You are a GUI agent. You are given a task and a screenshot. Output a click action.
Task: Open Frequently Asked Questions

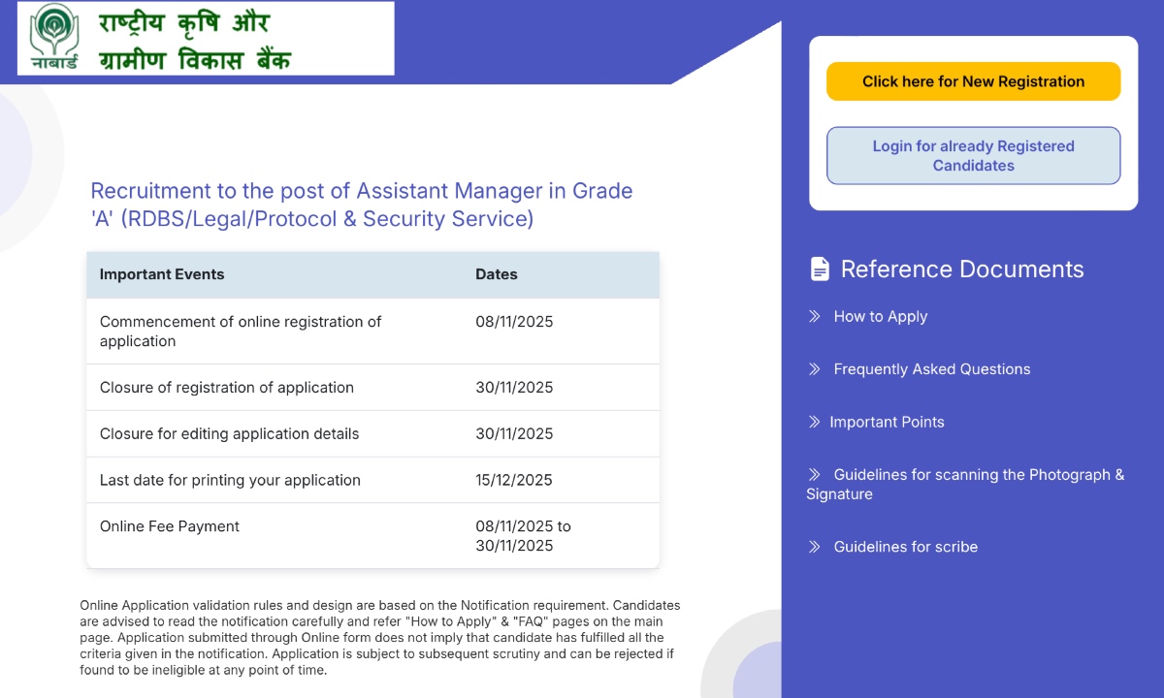coord(931,369)
